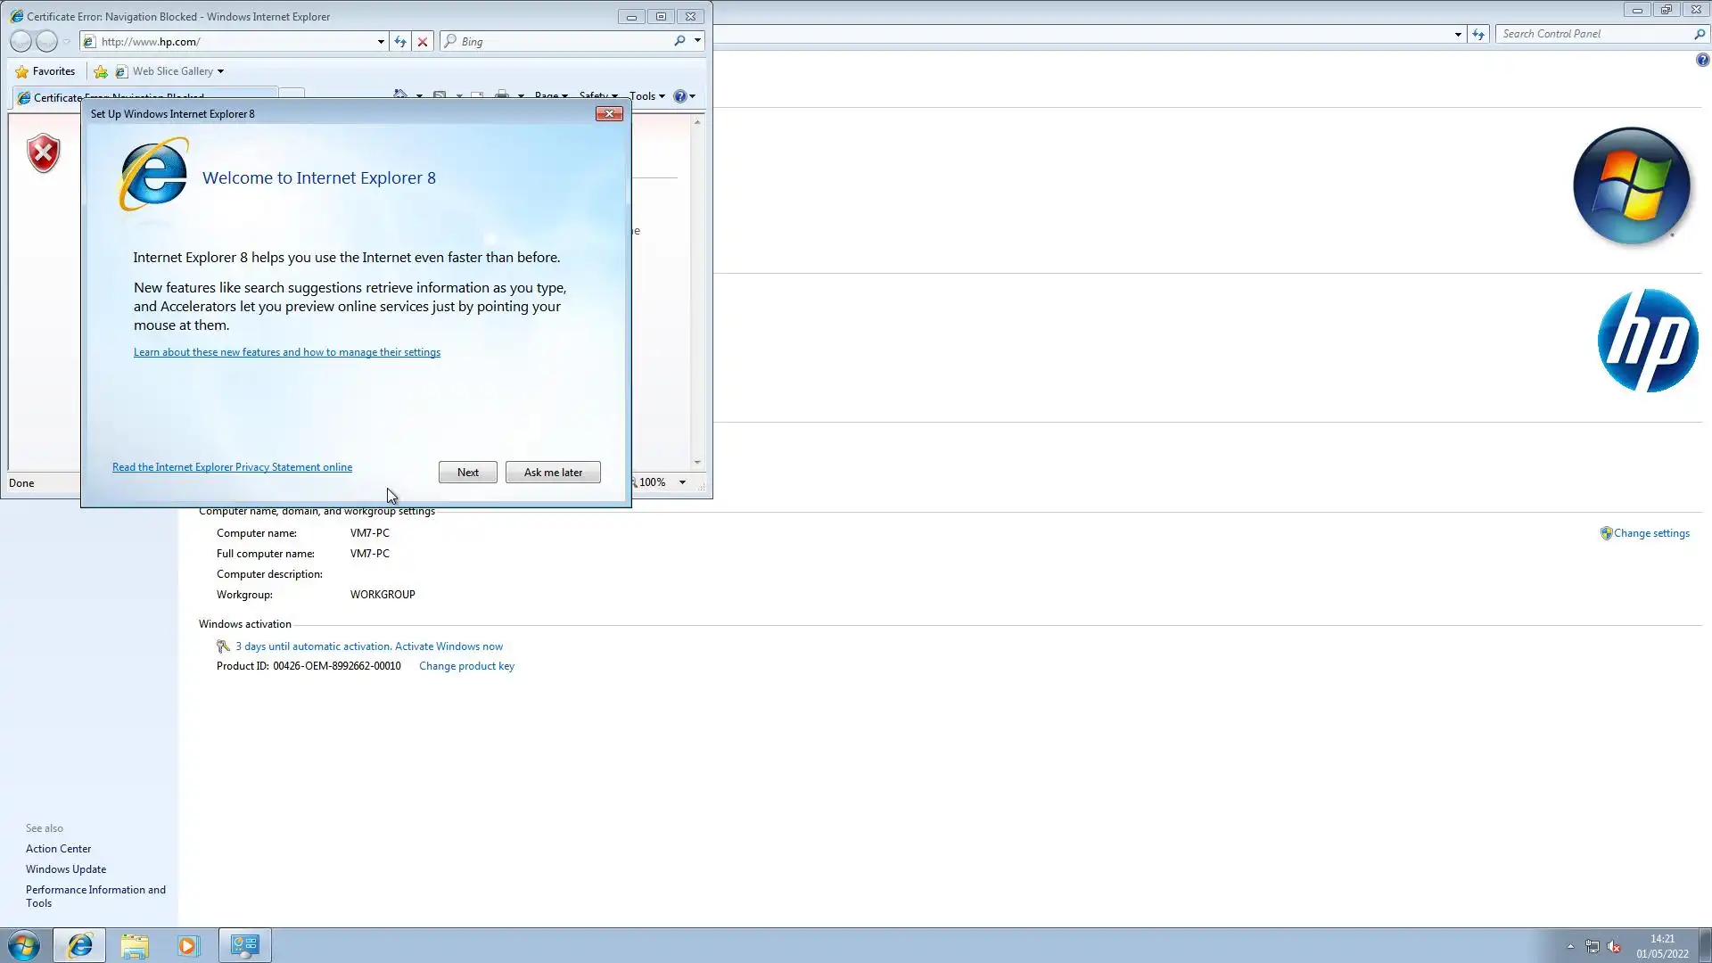Image resolution: width=1712 pixels, height=963 pixels.
Task: Open Windows Media Player from taskbar
Action: [188, 945]
